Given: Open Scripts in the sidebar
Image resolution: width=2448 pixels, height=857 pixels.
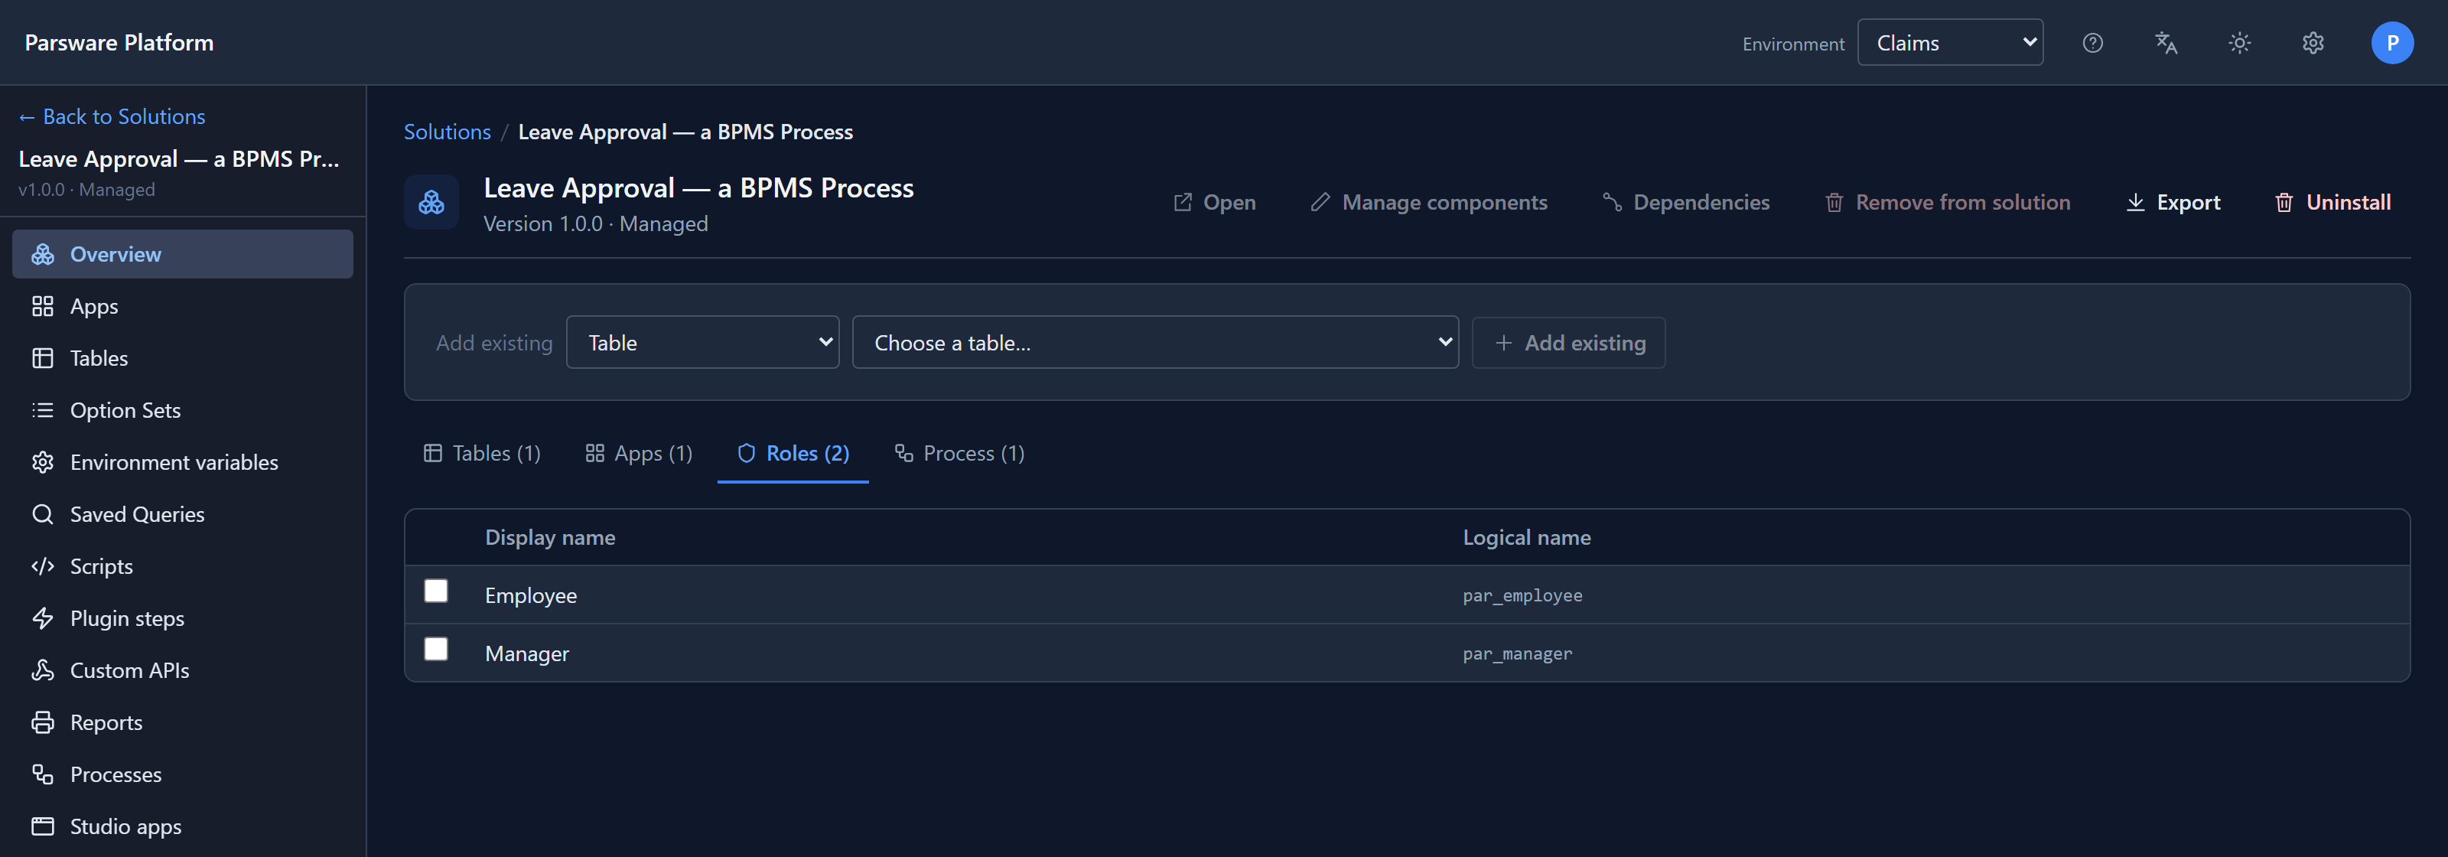Looking at the screenshot, I should pyautogui.click(x=183, y=566).
